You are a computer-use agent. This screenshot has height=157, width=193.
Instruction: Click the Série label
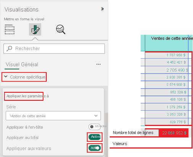pyautogui.click(x=11, y=107)
